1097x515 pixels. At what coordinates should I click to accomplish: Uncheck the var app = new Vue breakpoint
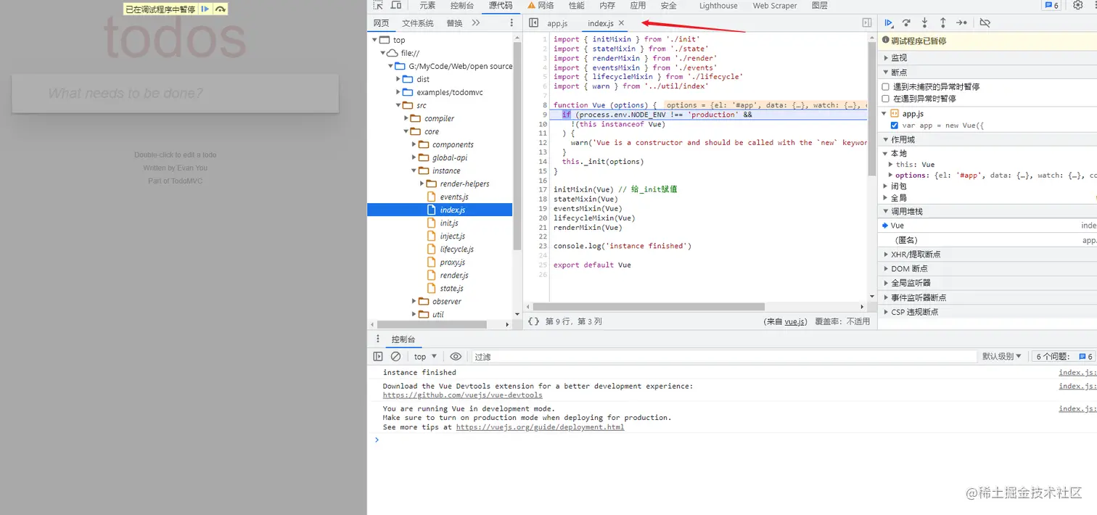(x=894, y=125)
